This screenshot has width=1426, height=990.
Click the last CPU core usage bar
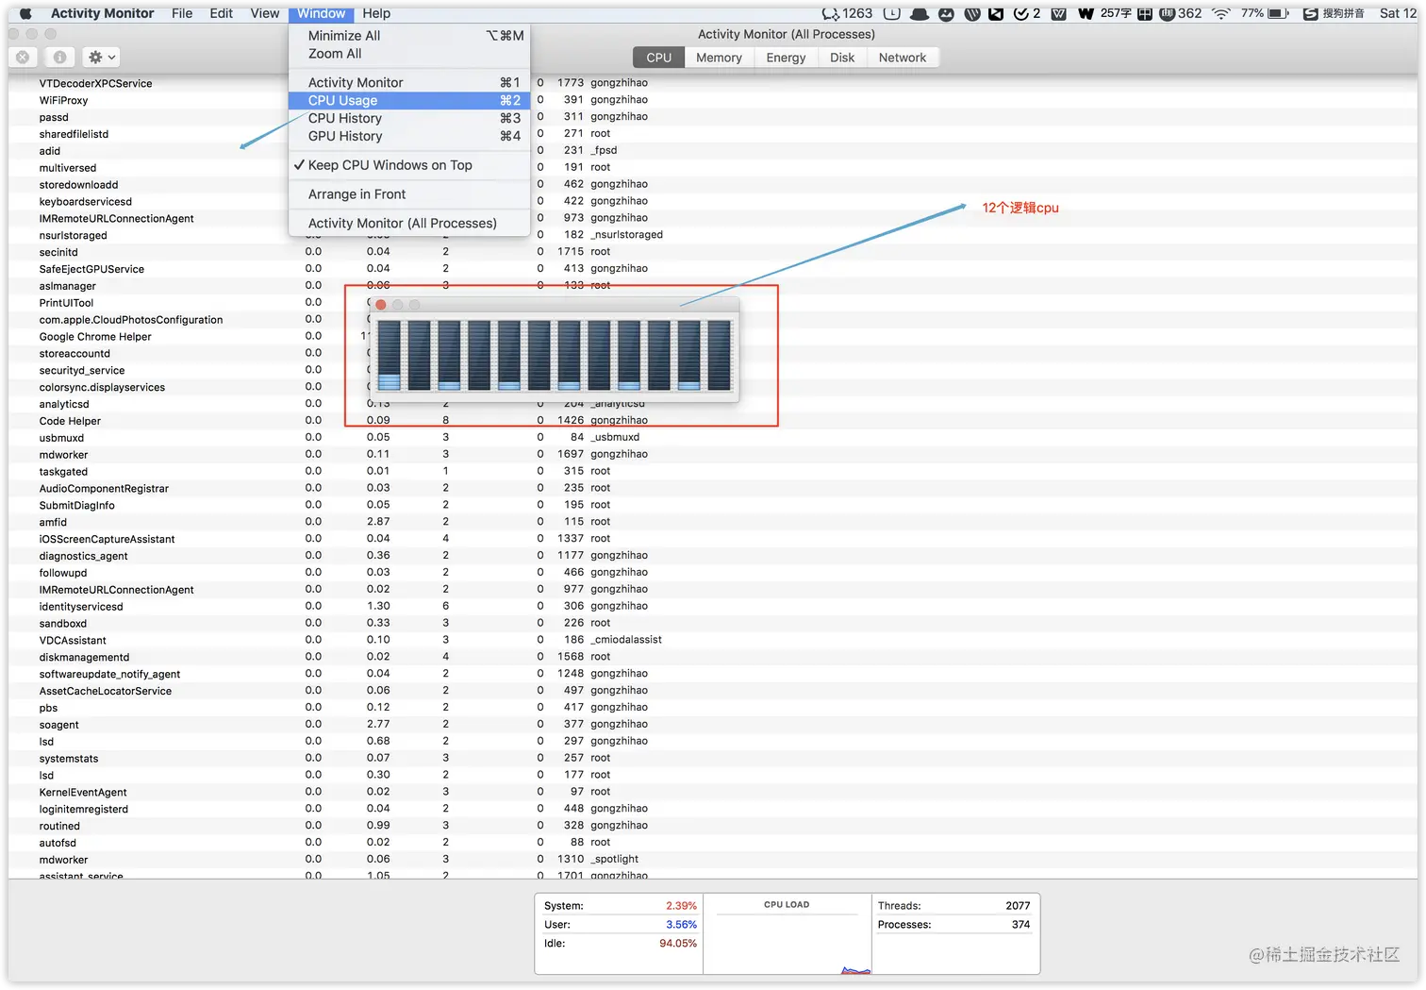(x=720, y=356)
